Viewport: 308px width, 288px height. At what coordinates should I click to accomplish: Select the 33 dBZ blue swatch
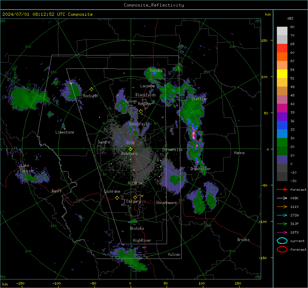[282, 134]
